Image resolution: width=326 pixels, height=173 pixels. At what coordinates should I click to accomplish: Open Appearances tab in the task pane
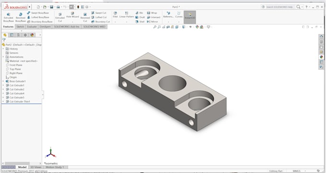point(321,57)
